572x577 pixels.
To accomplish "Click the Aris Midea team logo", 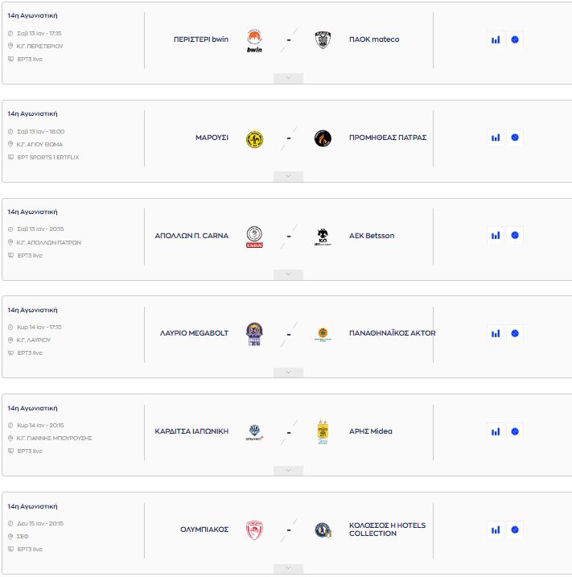I will [x=323, y=432].
